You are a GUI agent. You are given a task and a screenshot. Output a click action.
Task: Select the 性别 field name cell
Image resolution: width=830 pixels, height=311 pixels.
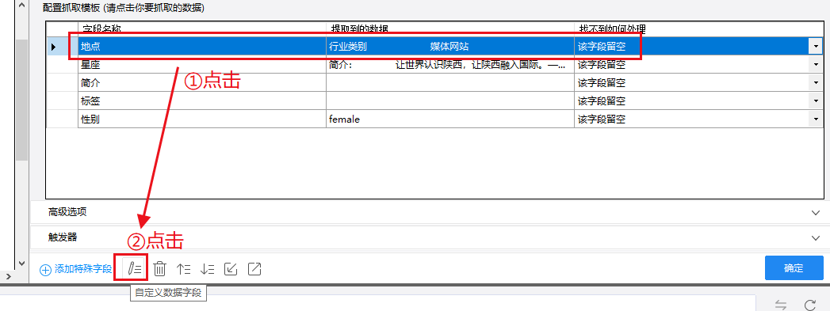click(201, 119)
